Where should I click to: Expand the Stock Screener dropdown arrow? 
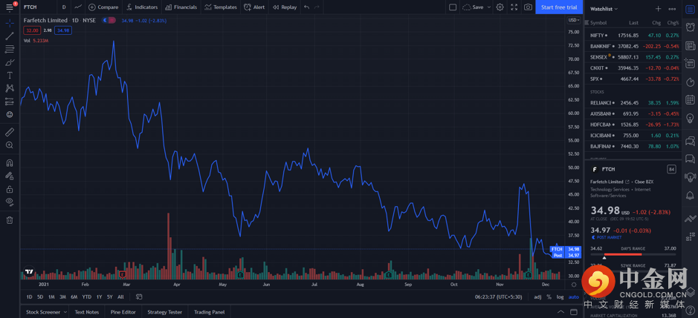65,312
